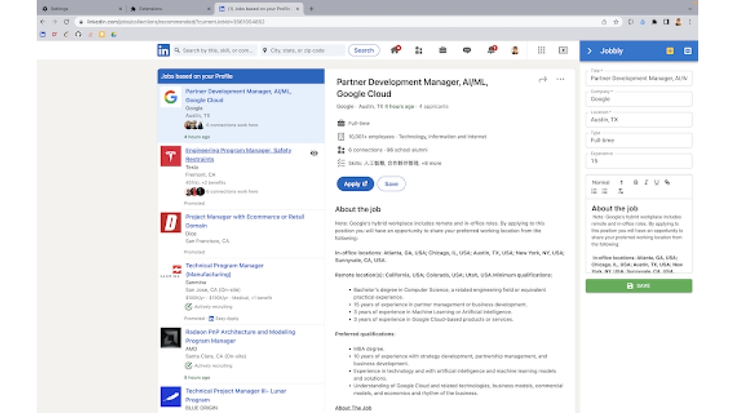Click the LinkedIn Search button

[364, 50]
